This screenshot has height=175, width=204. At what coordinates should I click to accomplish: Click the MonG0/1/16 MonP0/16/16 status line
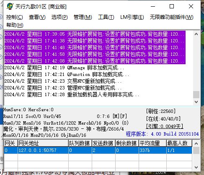click(45, 135)
